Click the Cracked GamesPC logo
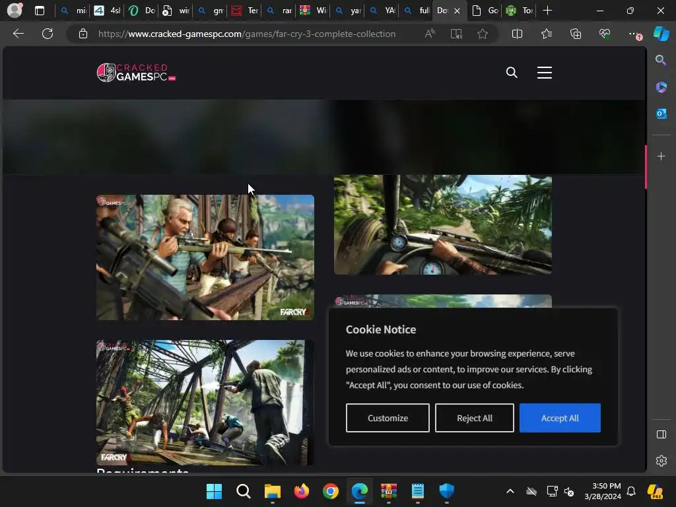676x507 pixels. 136,73
